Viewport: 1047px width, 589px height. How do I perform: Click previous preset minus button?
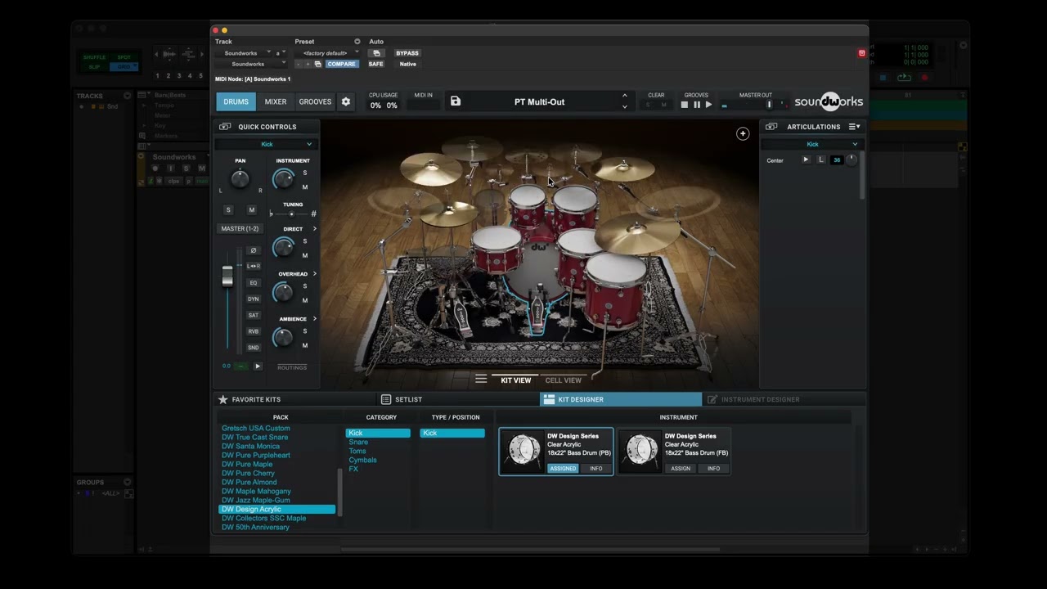click(299, 64)
